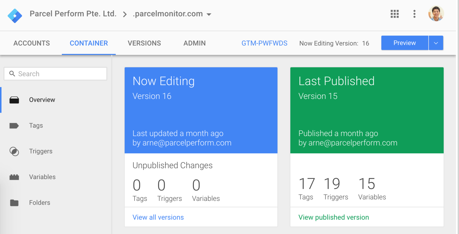Open the three-dot more options menu
The image size is (459, 234).
pyautogui.click(x=414, y=14)
